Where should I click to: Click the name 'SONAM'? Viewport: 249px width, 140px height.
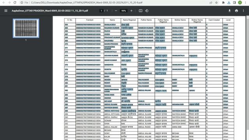pos(108,121)
